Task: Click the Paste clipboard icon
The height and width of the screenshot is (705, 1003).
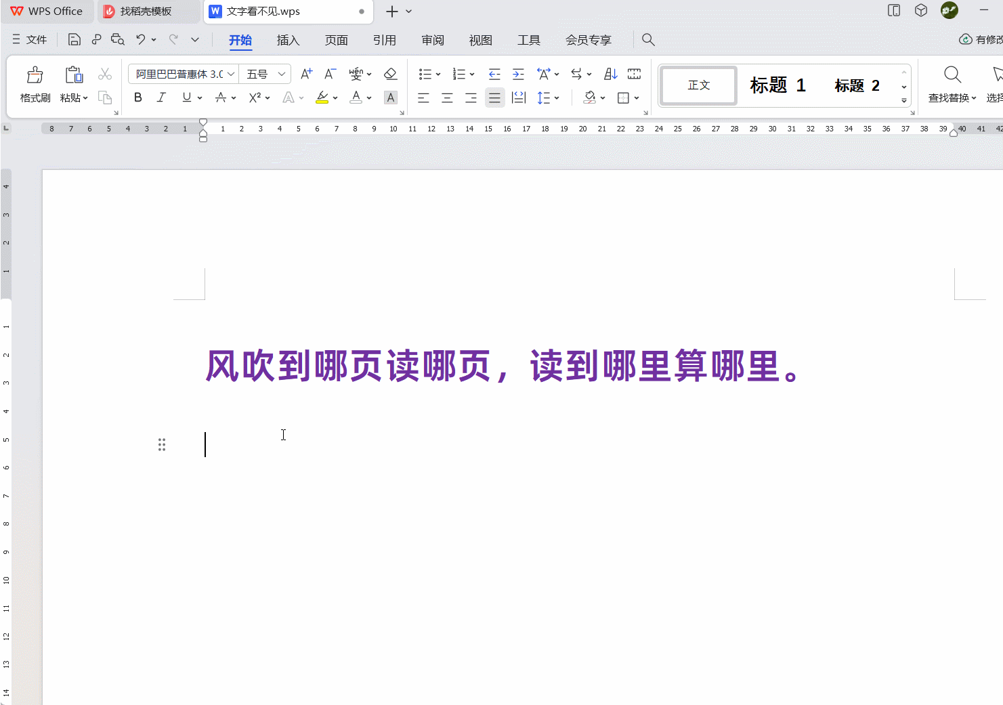Action: coord(74,74)
